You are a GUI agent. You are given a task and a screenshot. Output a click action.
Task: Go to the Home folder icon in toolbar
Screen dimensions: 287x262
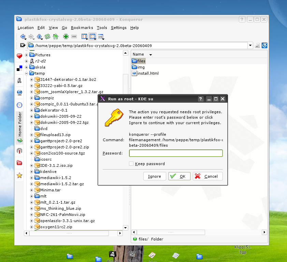click(x=56, y=37)
